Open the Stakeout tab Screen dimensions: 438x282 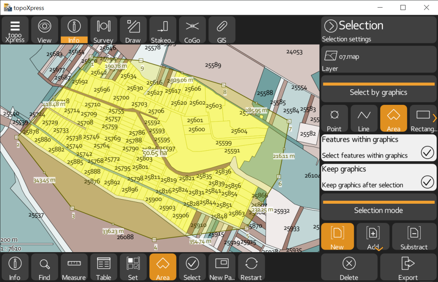pos(163,30)
